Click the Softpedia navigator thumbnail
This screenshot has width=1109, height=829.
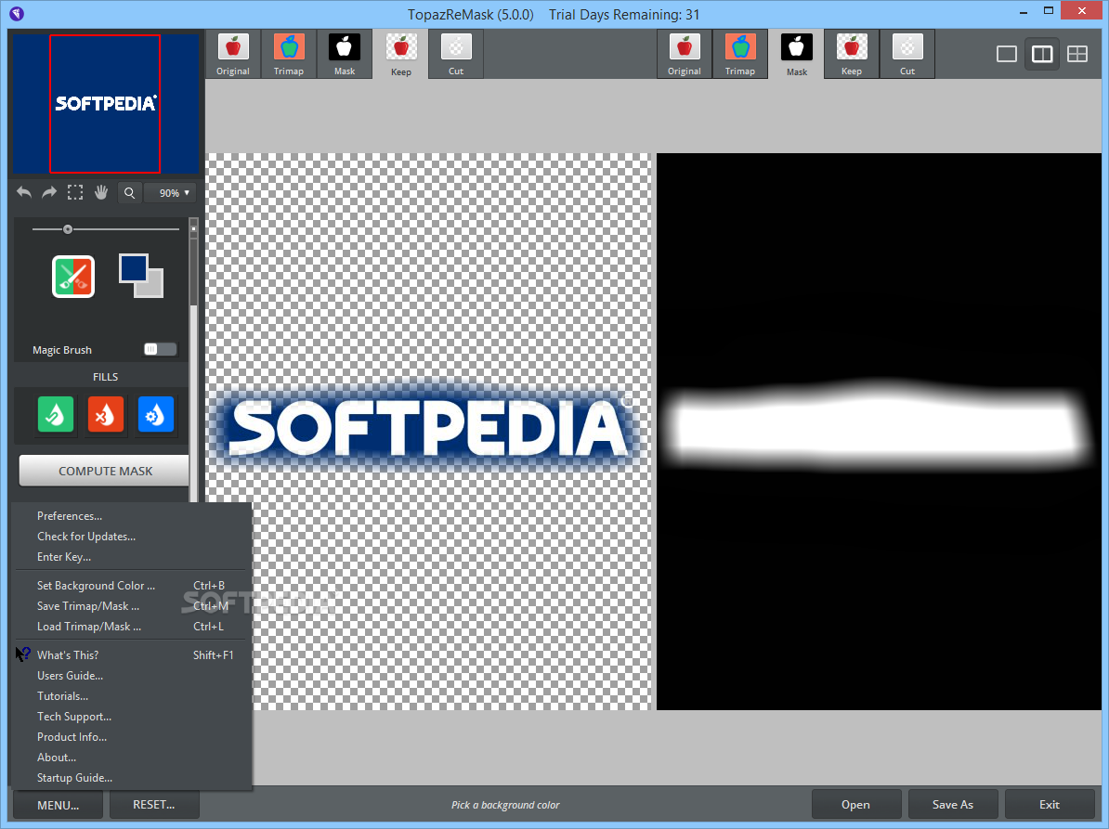click(x=105, y=103)
